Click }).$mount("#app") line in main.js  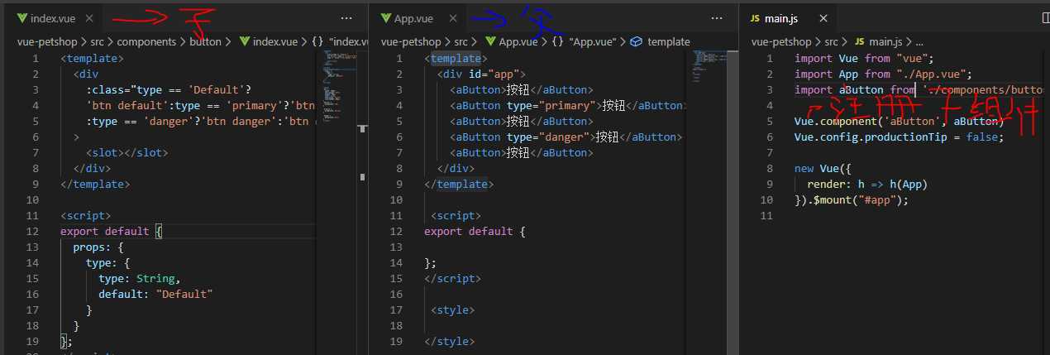point(851,200)
